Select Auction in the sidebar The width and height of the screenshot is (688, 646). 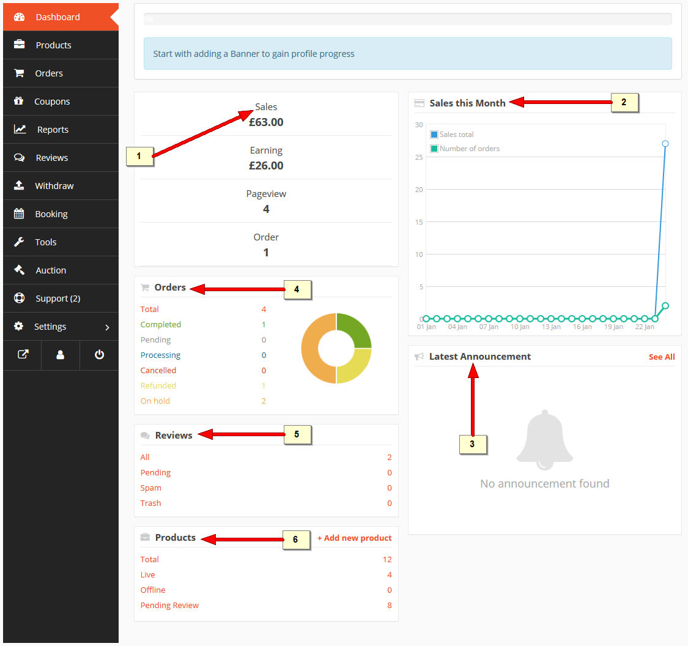click(61, 270)
